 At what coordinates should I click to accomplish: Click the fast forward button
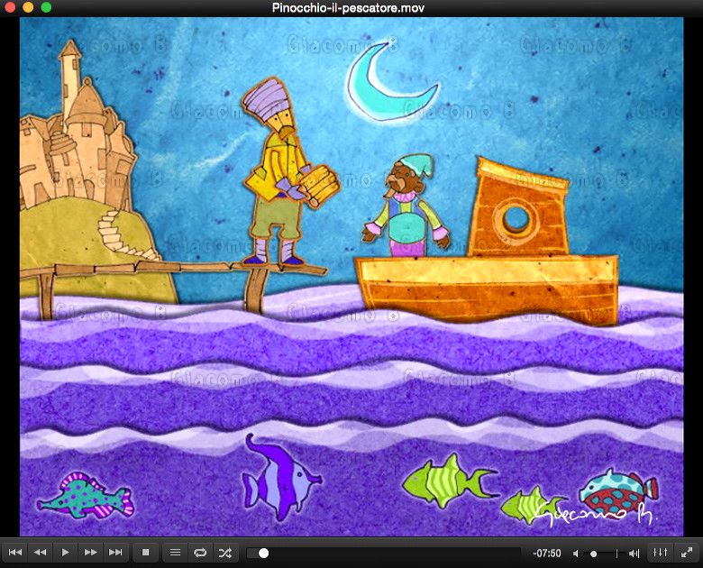pyautogui.click(x=90, y=553)
